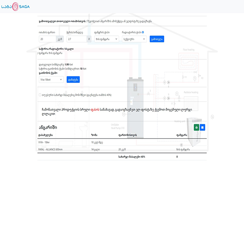
Task: Click the VIVA - 18kw table row name
Action: [44, 142]
